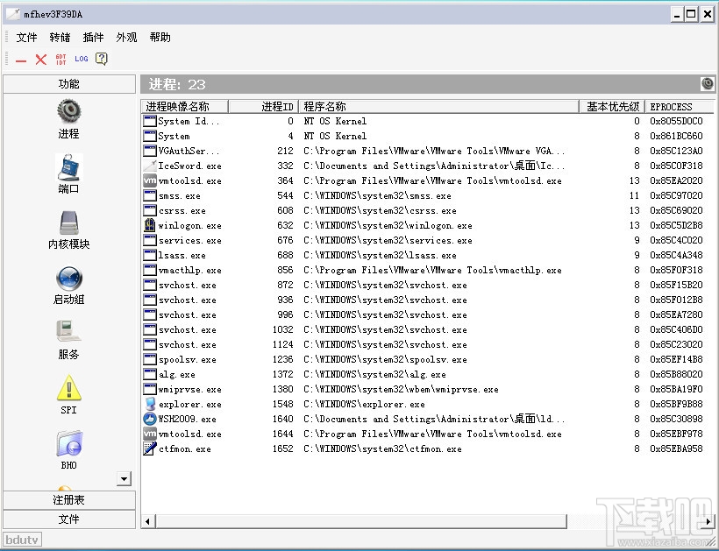This screenshot has height=551, width=719.
Task: Open the BHO inspection panel
Action: click(x=68, y=443)
